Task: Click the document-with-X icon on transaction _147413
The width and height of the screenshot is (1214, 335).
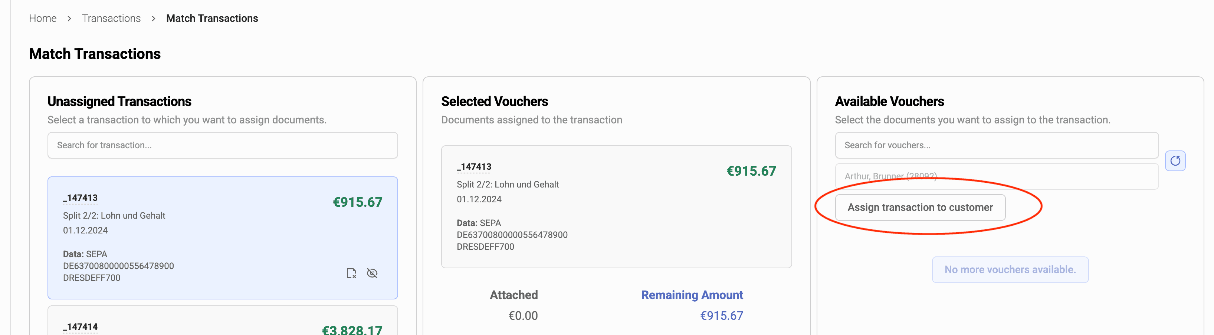Action: pos(351,273)
